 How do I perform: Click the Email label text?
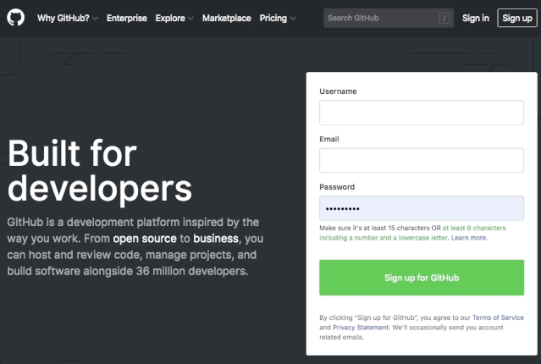[x=329, y=139]
